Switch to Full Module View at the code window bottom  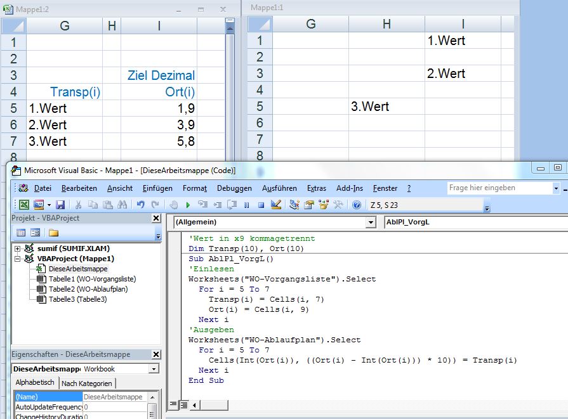pos(183,404)
